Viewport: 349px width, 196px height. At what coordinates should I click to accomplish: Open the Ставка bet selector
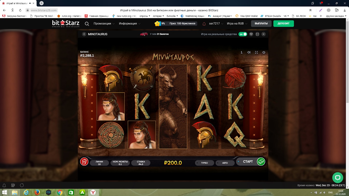(141, 163)
